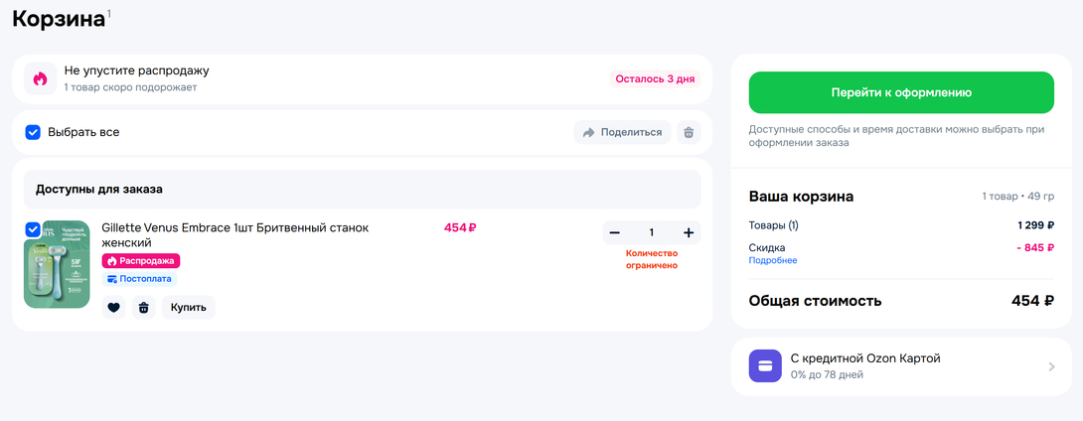
Task: Delete Gillette Venus item with trash icon
Action: (x=143, y=308)
